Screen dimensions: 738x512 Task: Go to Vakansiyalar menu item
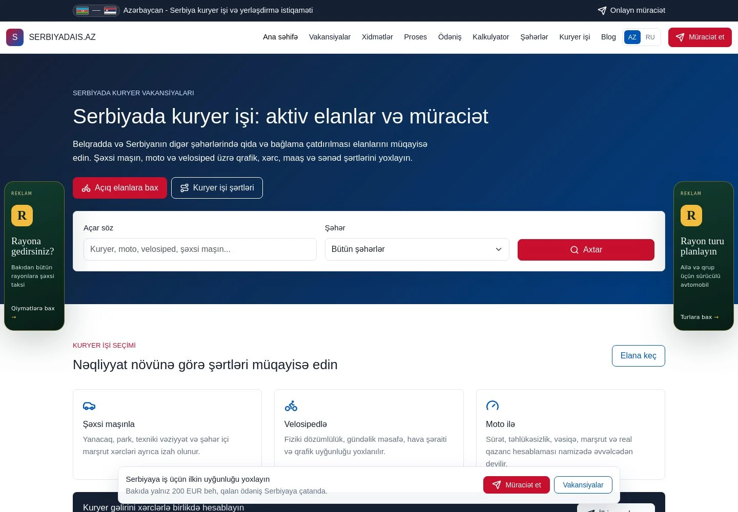(x=330, y=37)
